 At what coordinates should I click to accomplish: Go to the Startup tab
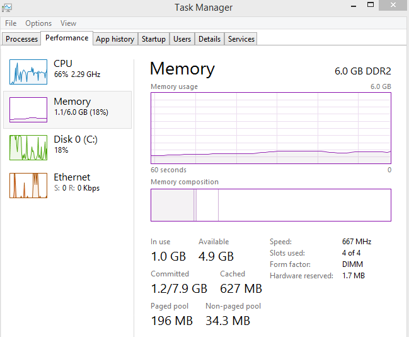153,39
